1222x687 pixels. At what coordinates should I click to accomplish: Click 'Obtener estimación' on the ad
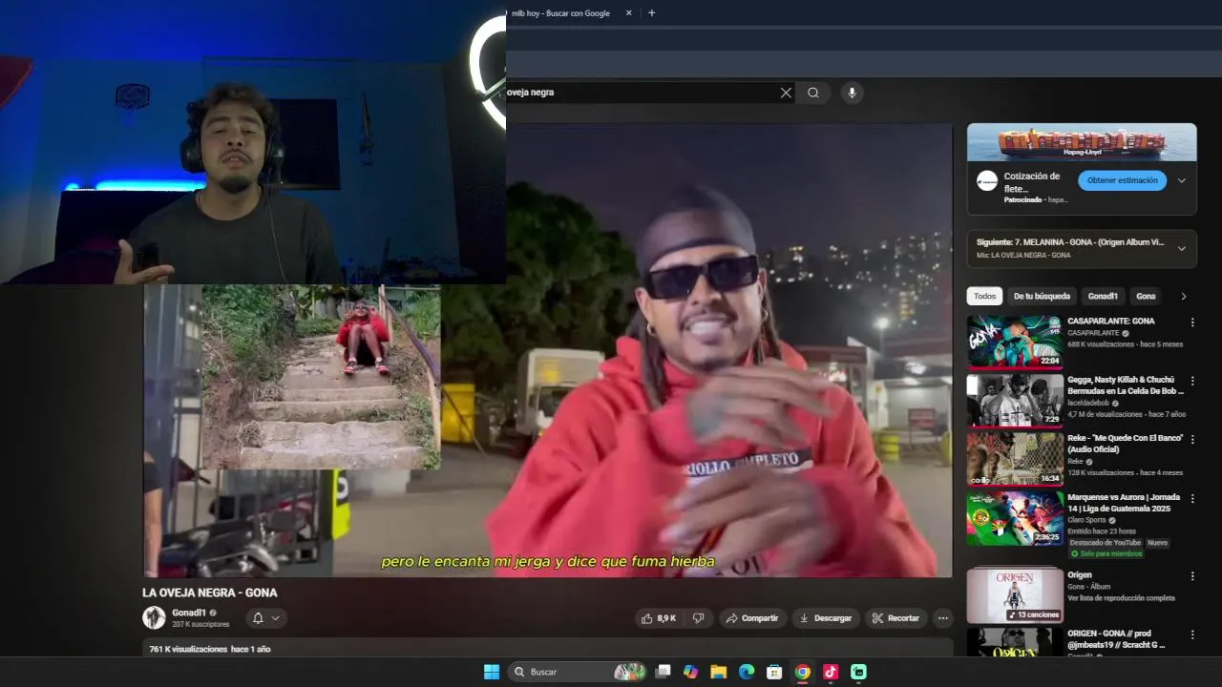pyautogui.click(x=1122, y=180)
